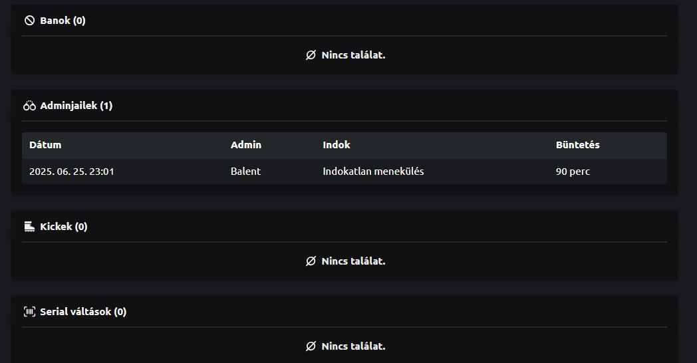The width and height of the screenshot is (697, 363).
Task: Select the 2025. 06. 25. 23:01 date cell
Action: tap(72, 172)
